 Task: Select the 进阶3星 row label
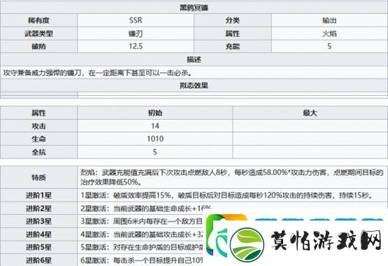click(38, 221)
